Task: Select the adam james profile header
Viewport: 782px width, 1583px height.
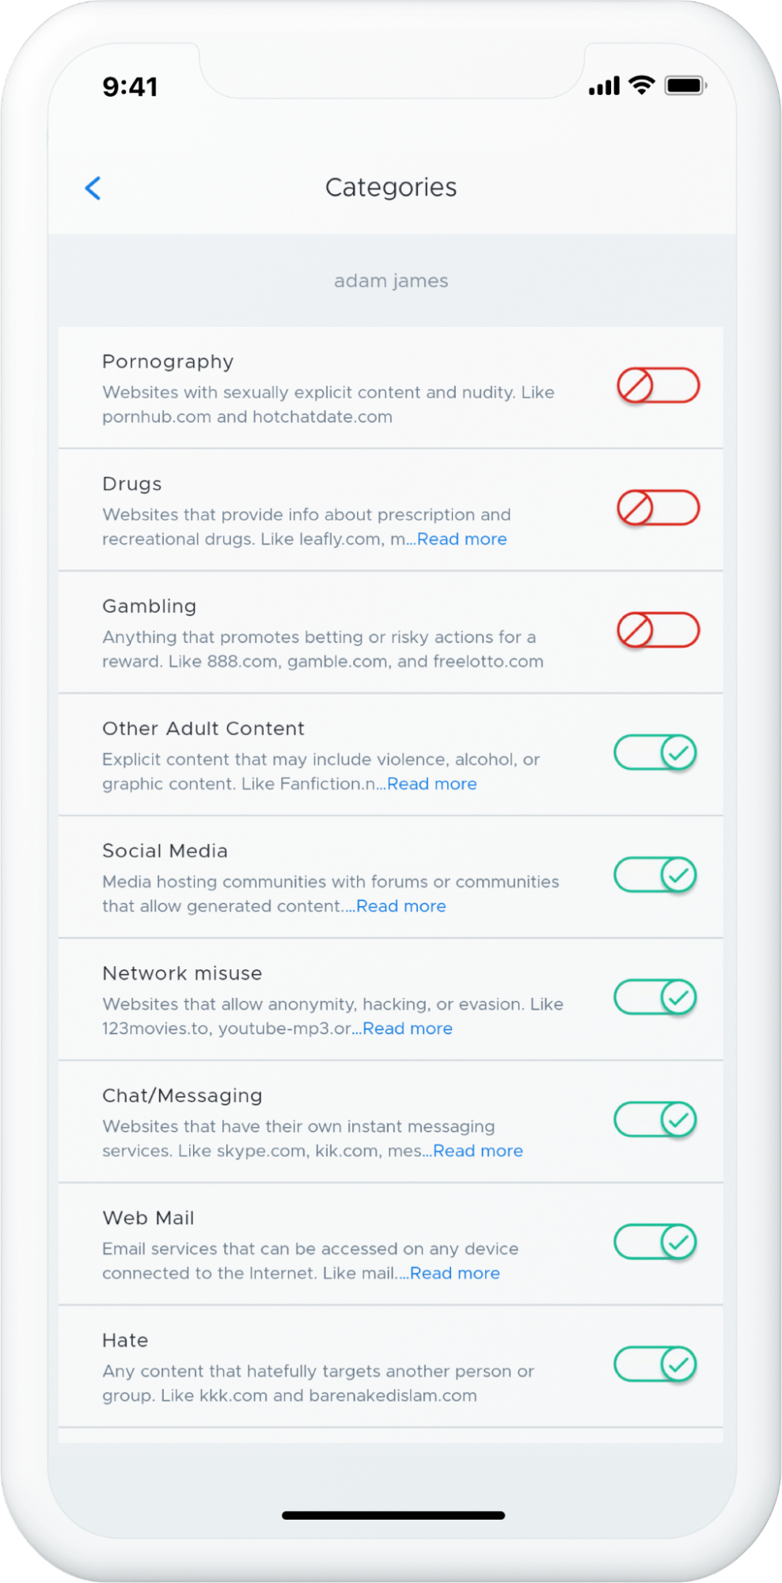Action: 391,280
